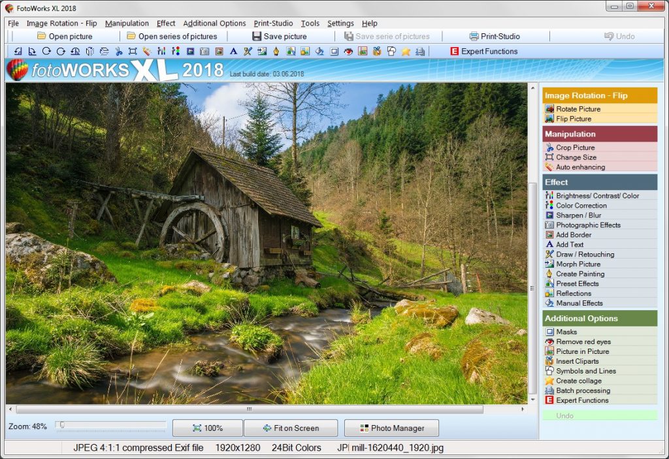Click the red Expert Functions icon
Viewport: 669px width, 459px height.
pos(454,50)
